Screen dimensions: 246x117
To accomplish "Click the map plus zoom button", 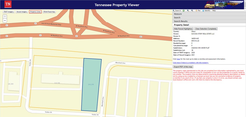I will point(5,16).
